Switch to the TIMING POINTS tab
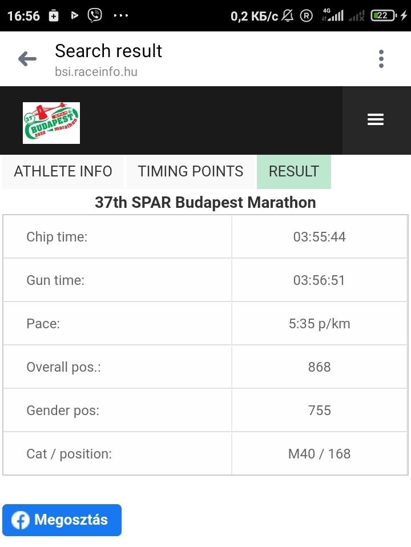Image resolution: width=411 pixels, height=547 pixels. click(191, 171)
